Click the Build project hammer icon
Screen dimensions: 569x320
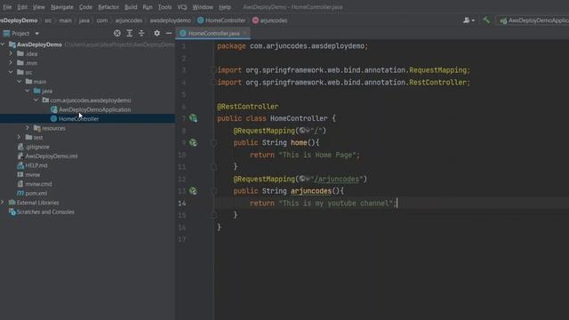click(486, 20)
